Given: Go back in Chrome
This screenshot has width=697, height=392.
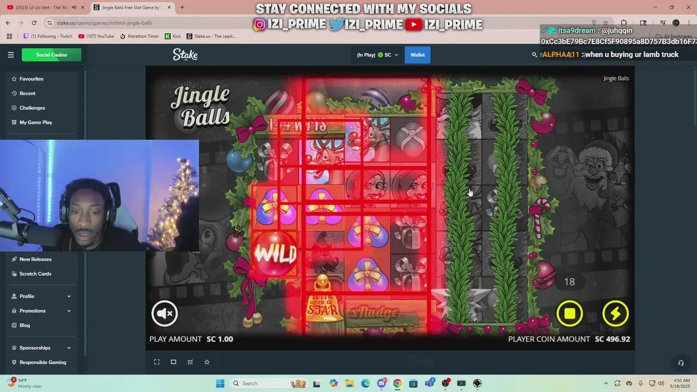Looking at the screenshot, I should (8, 23).
